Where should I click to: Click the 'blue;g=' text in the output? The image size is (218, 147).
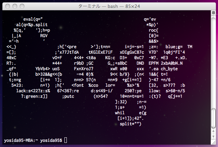[x=174, y=46]
